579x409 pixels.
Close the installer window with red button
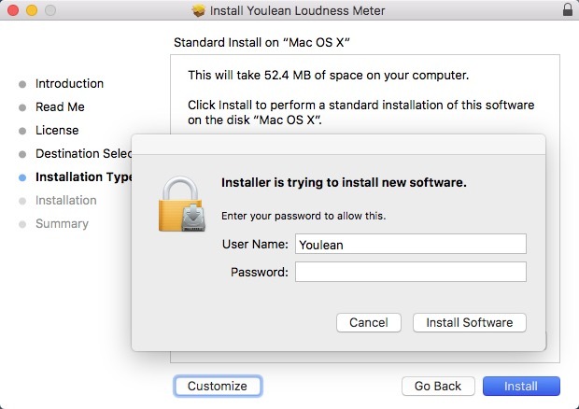[x=12, y=10]
